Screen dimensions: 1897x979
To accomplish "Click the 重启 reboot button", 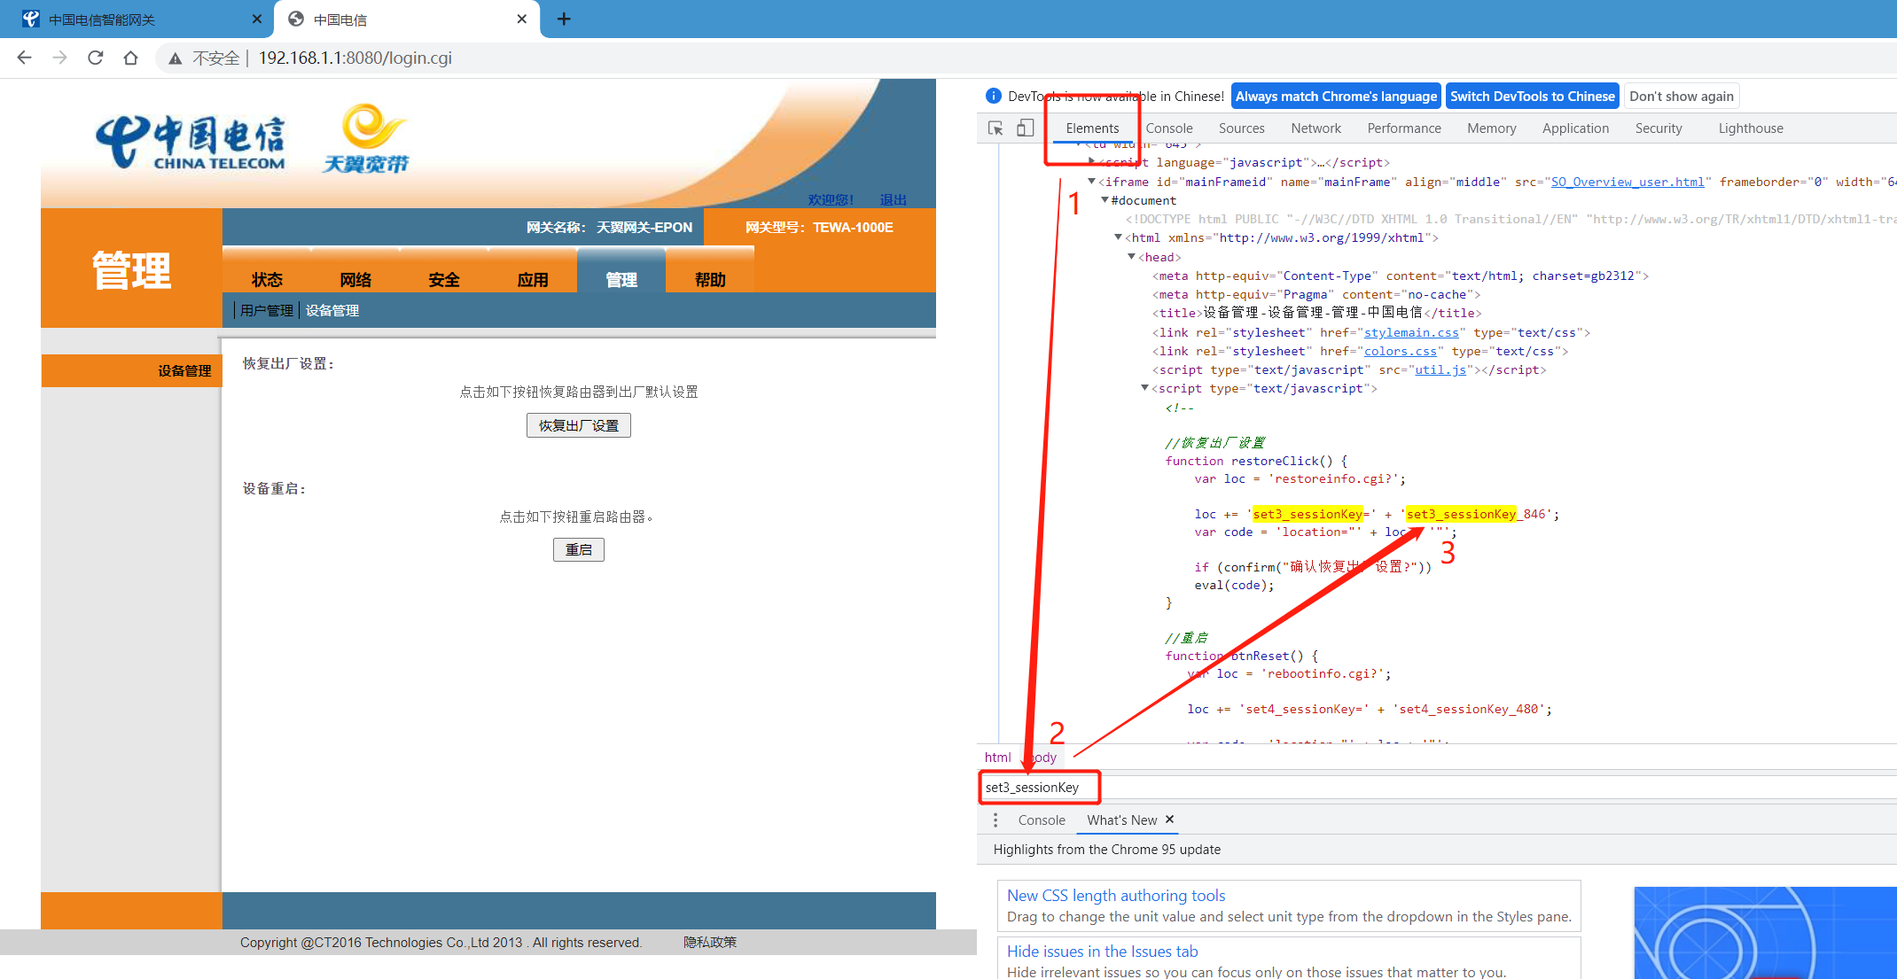I will [578, 550].
